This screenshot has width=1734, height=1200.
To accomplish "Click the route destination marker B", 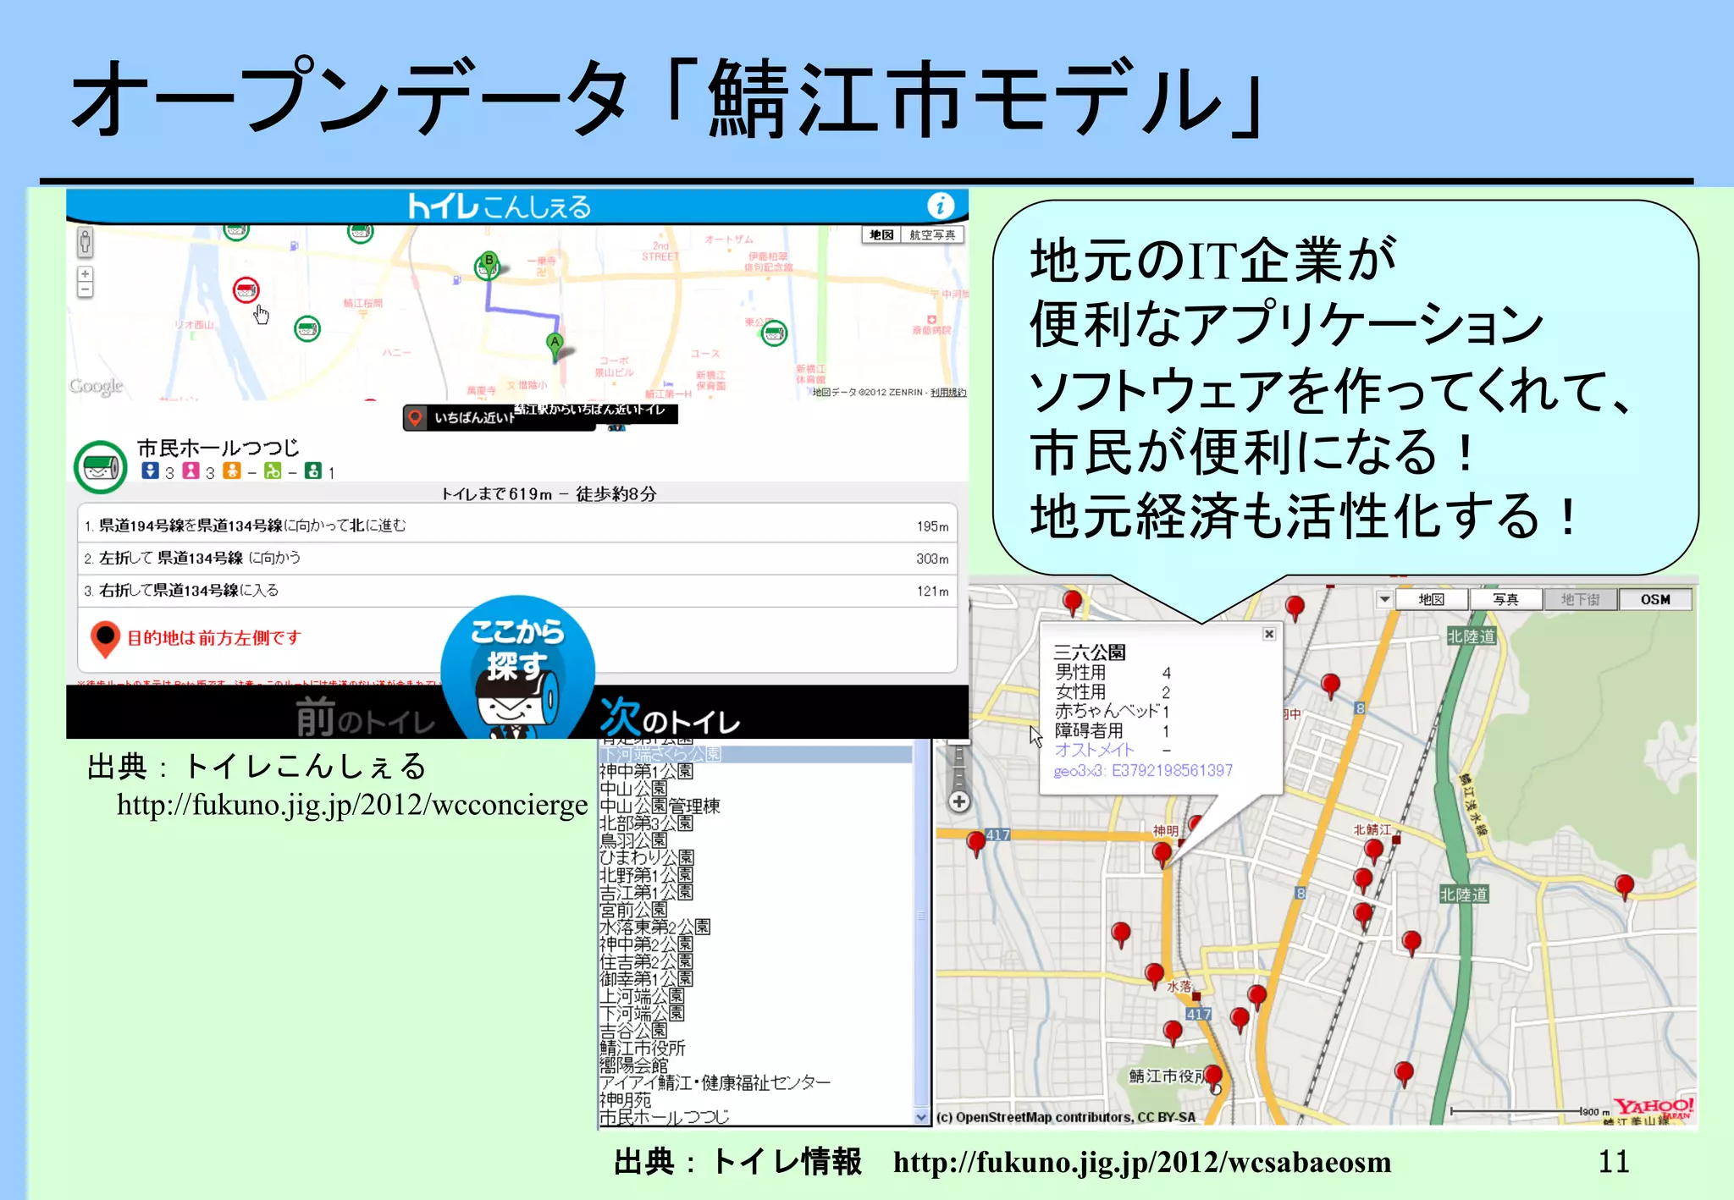I will pos(489,263).
